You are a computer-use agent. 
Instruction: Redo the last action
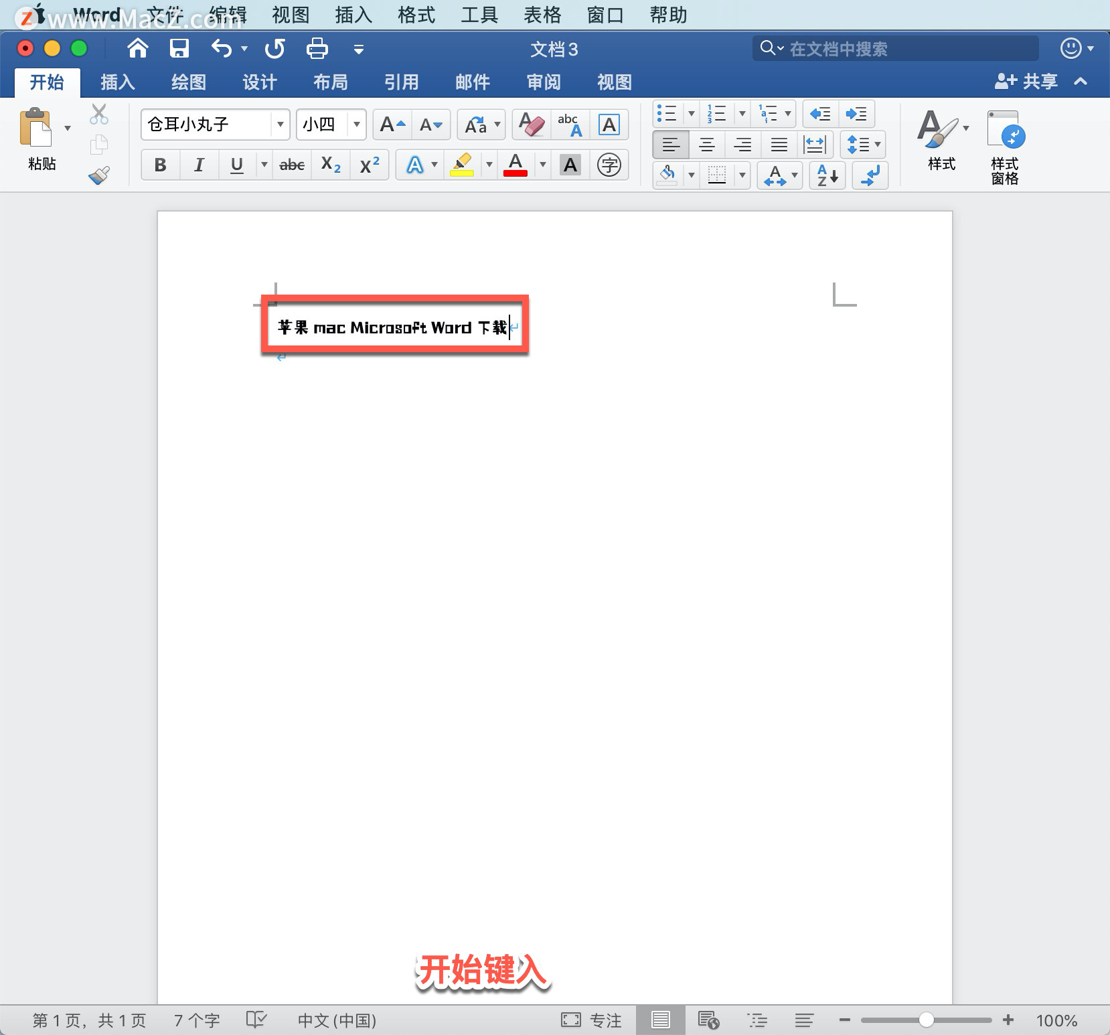(x=275, y=48)
